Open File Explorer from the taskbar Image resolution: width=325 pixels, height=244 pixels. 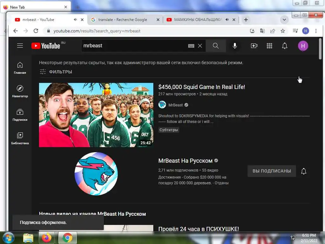pos(28,238)
